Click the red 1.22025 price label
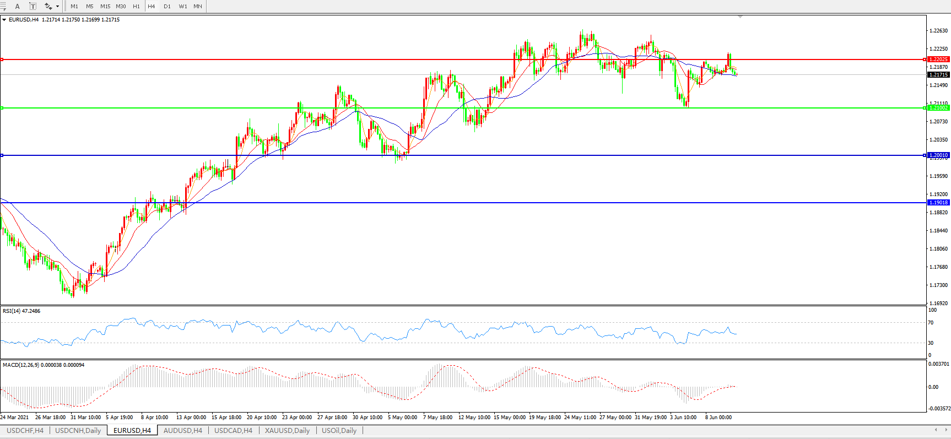Viewport: 951px width, 439px height. 938,59
